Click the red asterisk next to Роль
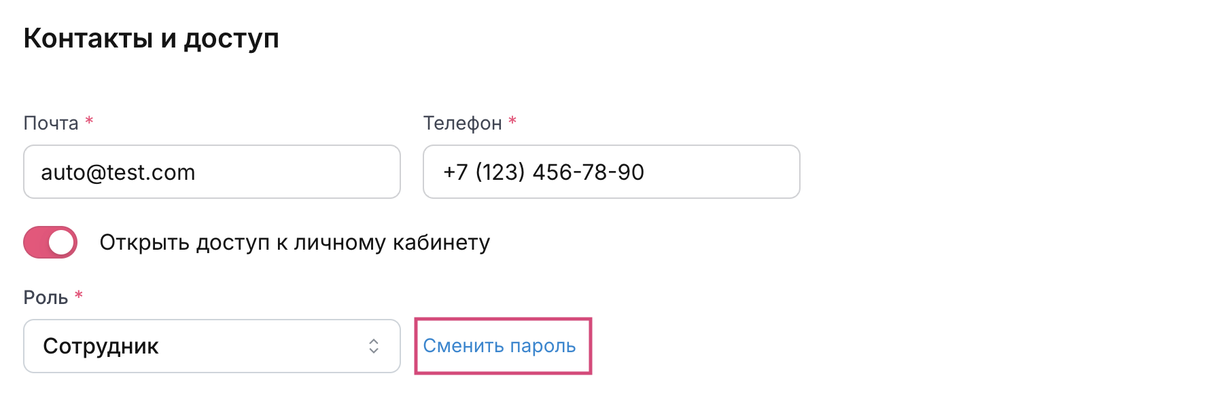 79,295
